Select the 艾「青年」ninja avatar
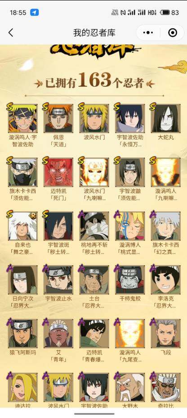 [x=58, y=334]
